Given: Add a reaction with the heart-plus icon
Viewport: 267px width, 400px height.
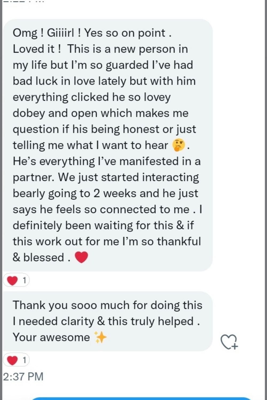Looking at the screenshot, I should [229, 342].
